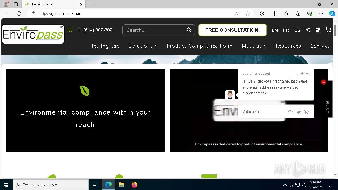Open browser Extensions icon
The width and height of the screenshot is (338, 190).
262,13
